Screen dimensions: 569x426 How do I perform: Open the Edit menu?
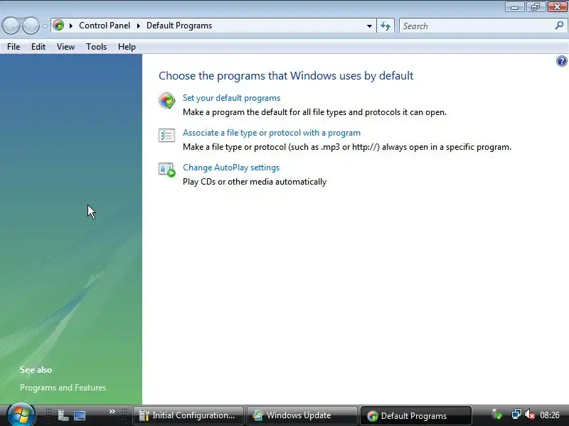(x=38, y=47)
